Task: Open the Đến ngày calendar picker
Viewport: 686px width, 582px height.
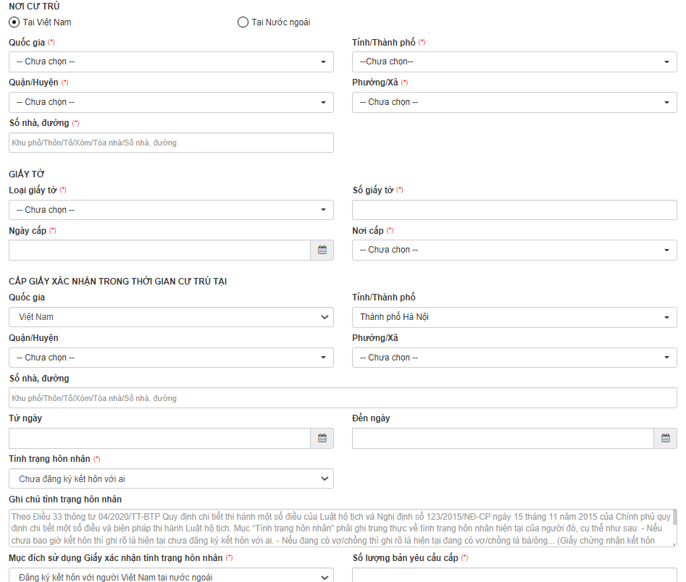Action: pos(666,439)
